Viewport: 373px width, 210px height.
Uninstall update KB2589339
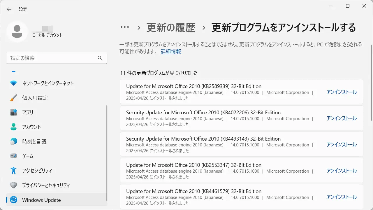point(341,92)
